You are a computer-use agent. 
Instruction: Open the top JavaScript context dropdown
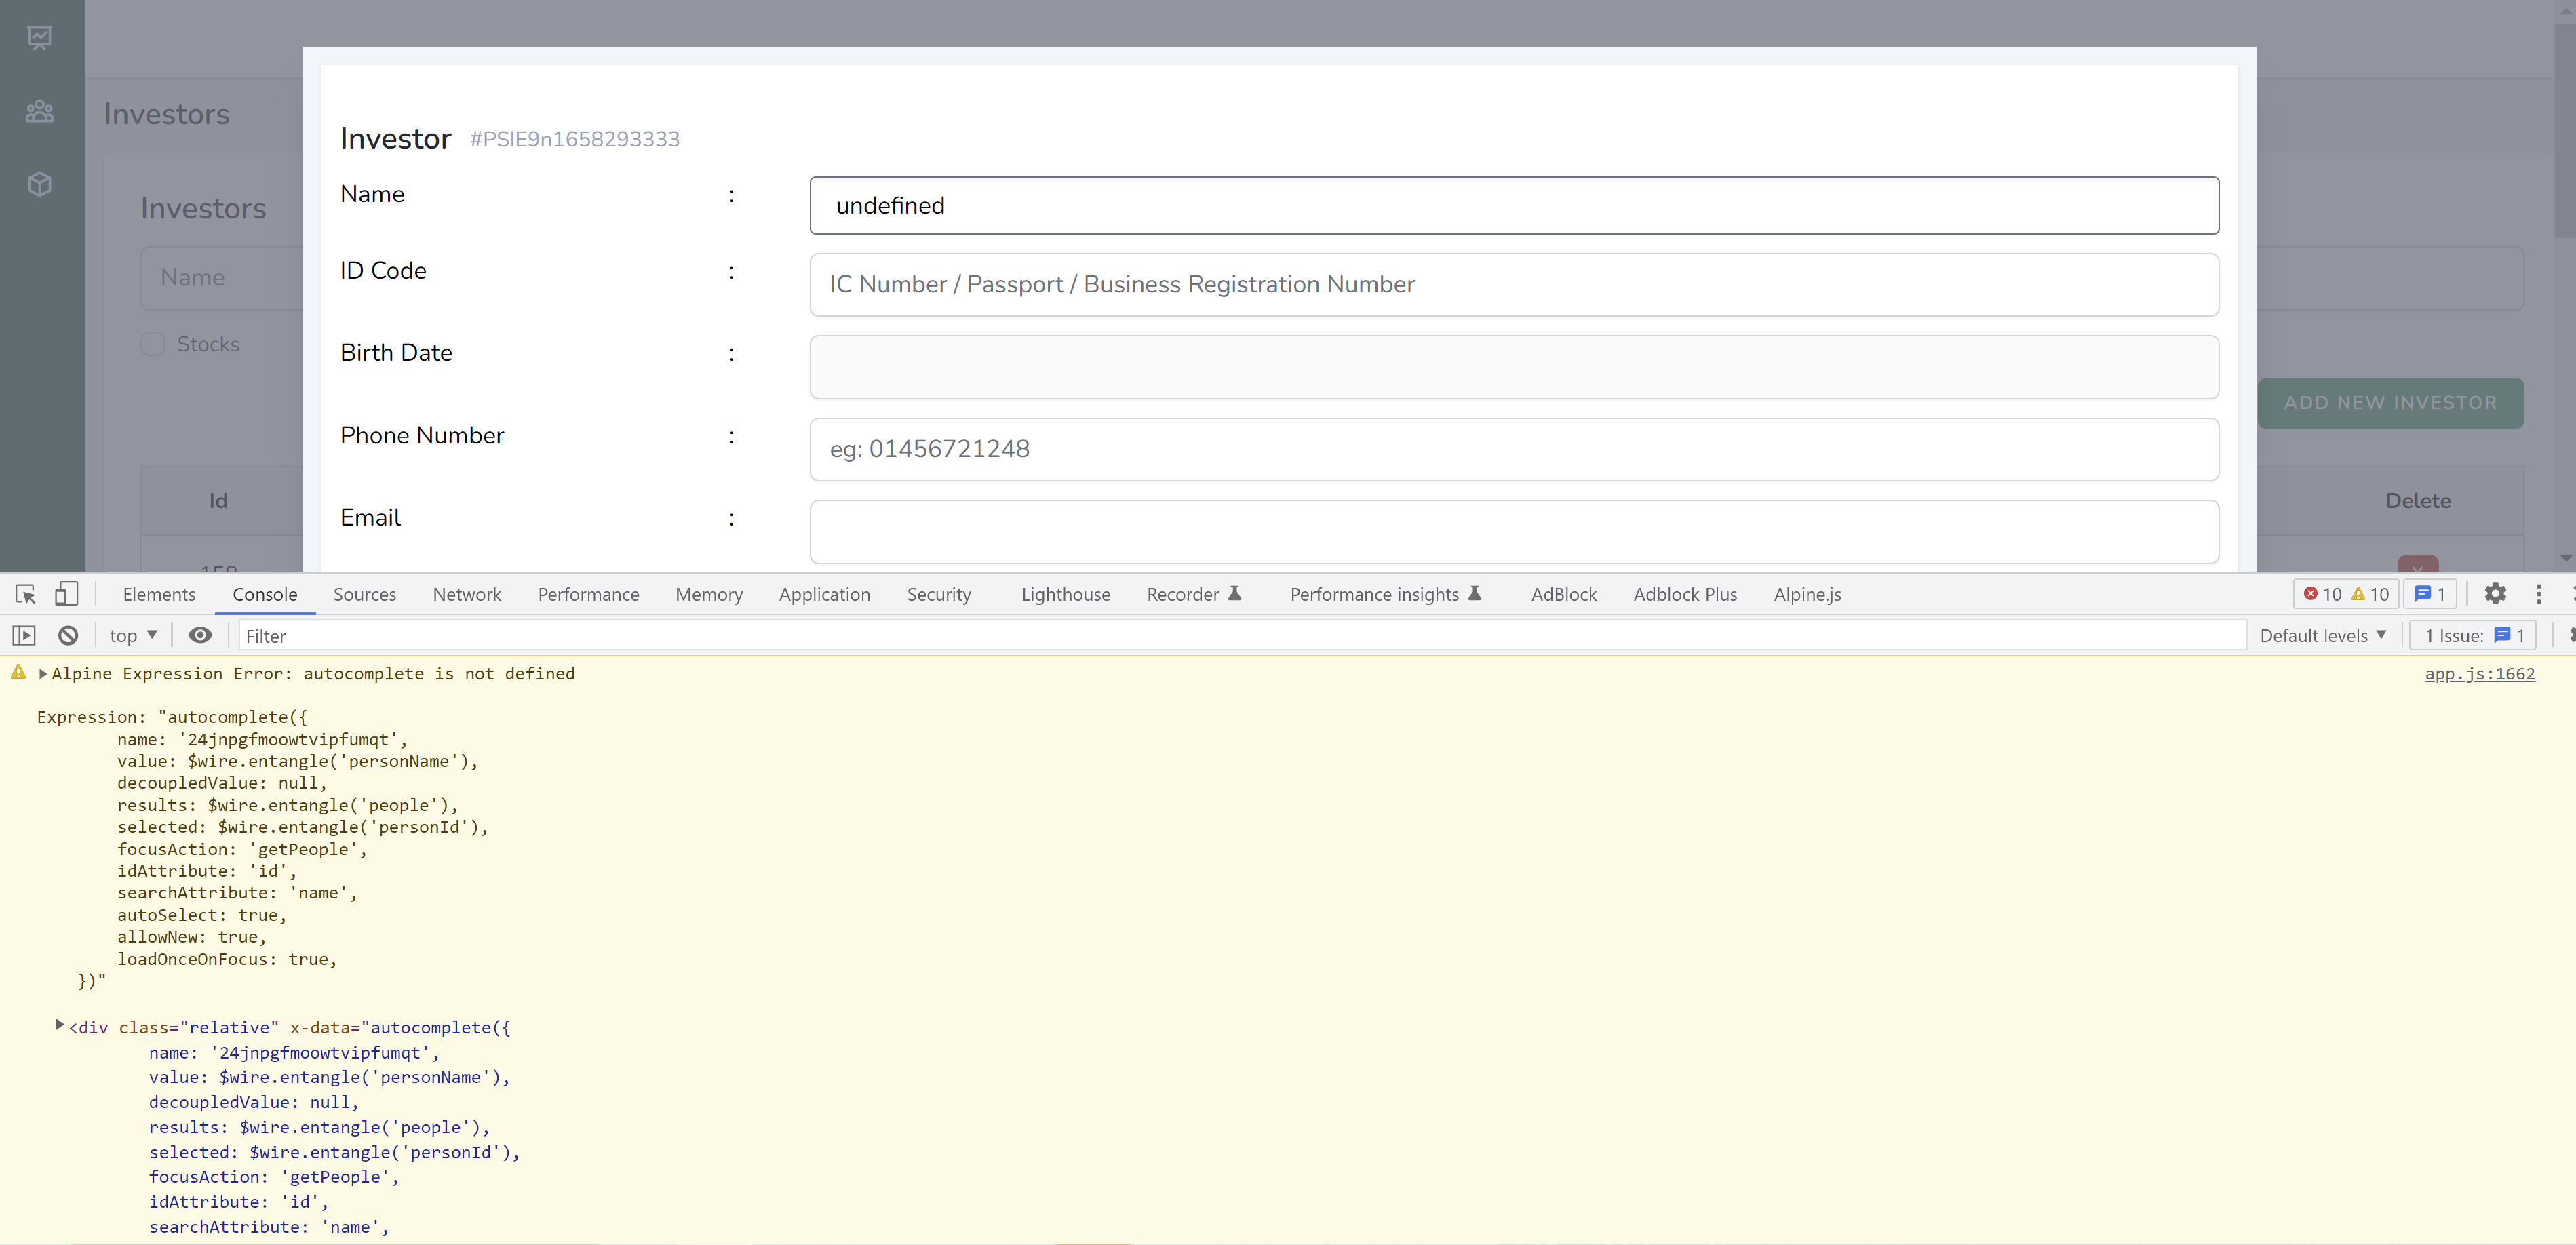click(133, 635)
